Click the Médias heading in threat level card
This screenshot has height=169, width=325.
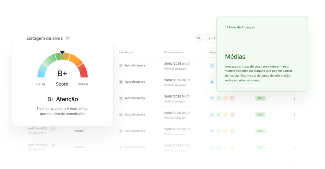pyautogui.click(x=235, y=57)
